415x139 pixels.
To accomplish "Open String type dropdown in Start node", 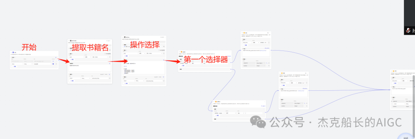I will [28, 64].
